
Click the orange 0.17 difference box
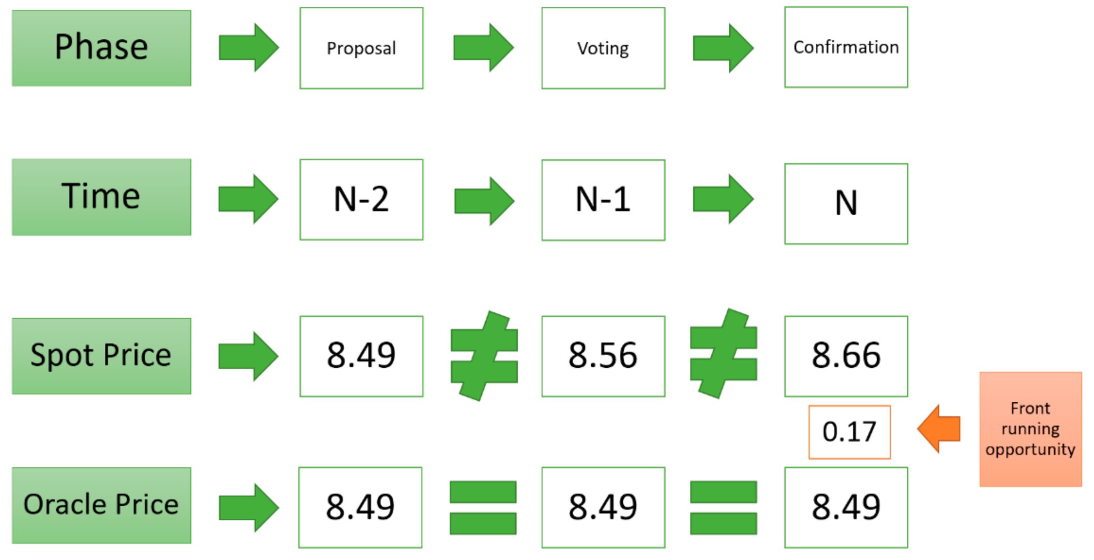pyautogui.click(x=849, y=432)
